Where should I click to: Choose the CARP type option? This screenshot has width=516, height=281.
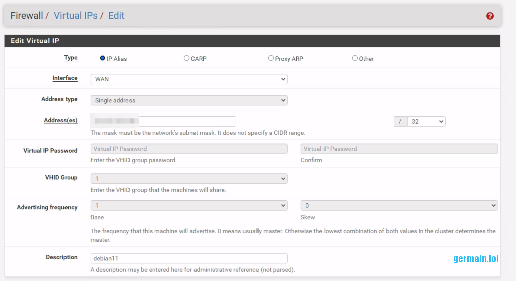[186, 58]
